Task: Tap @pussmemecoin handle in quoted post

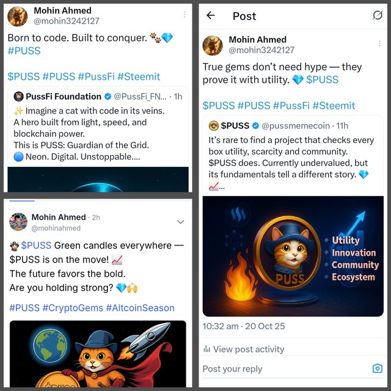Action: coord(296,126)
